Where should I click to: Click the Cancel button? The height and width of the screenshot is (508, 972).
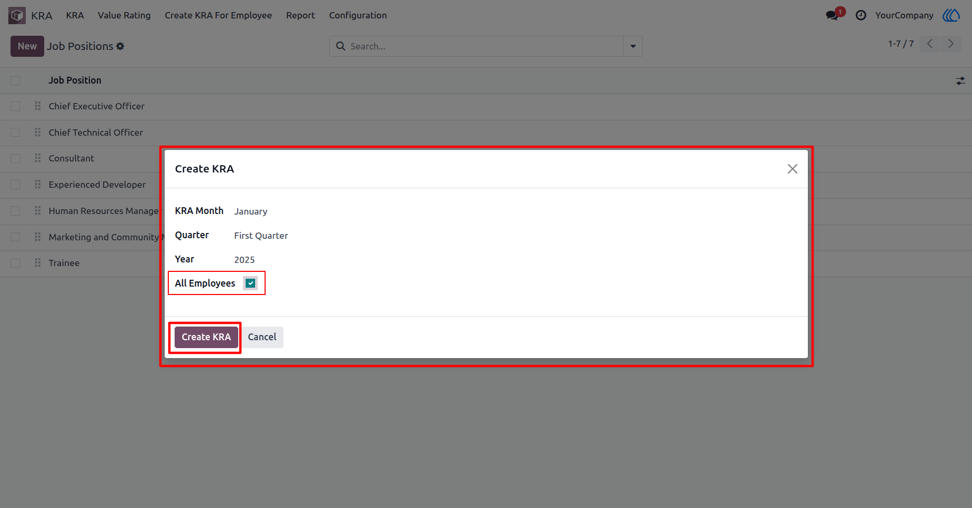point(262,337)
